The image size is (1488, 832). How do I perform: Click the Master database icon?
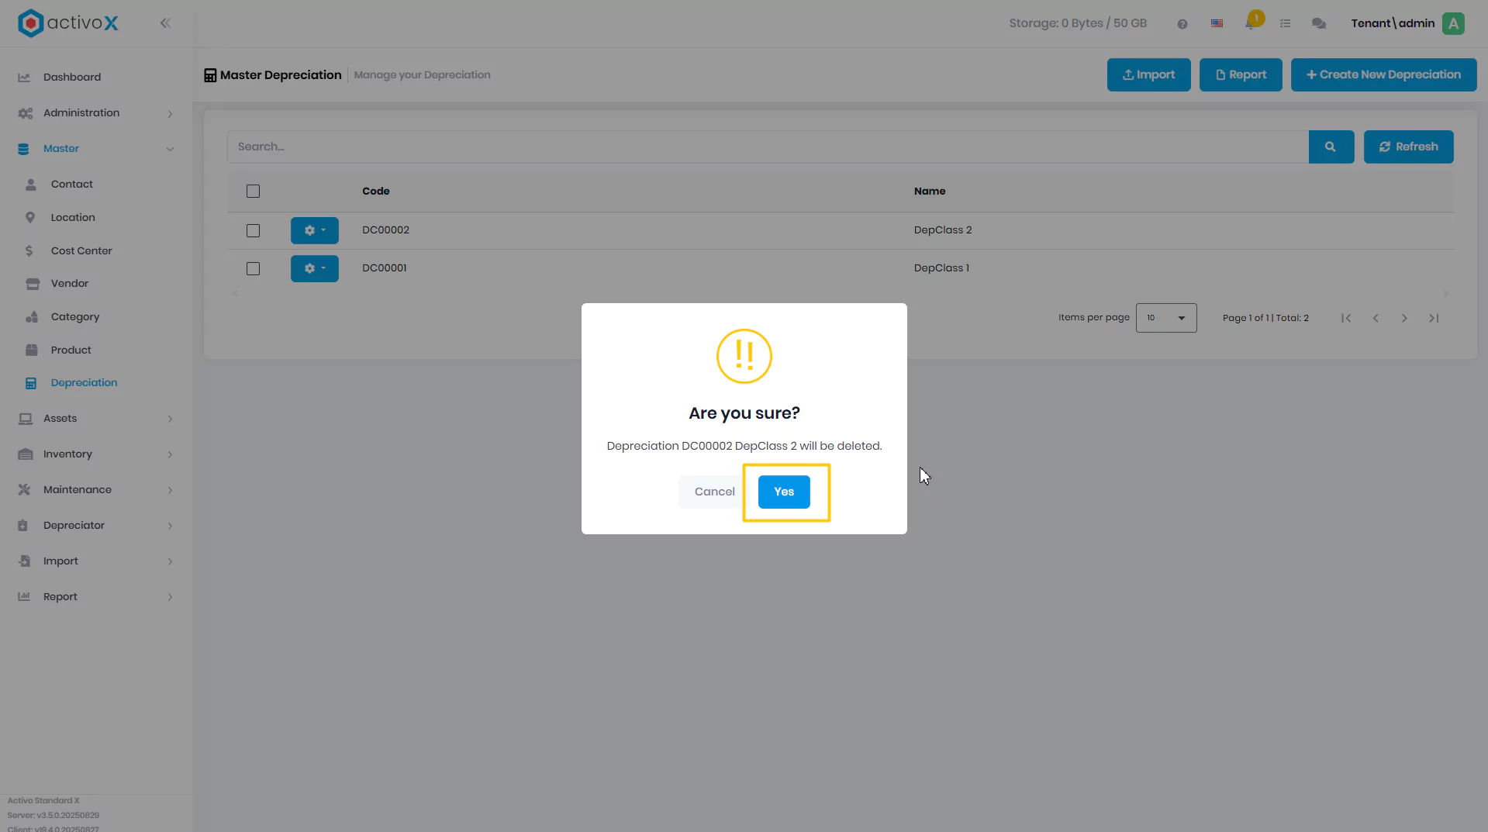point(23,149)
